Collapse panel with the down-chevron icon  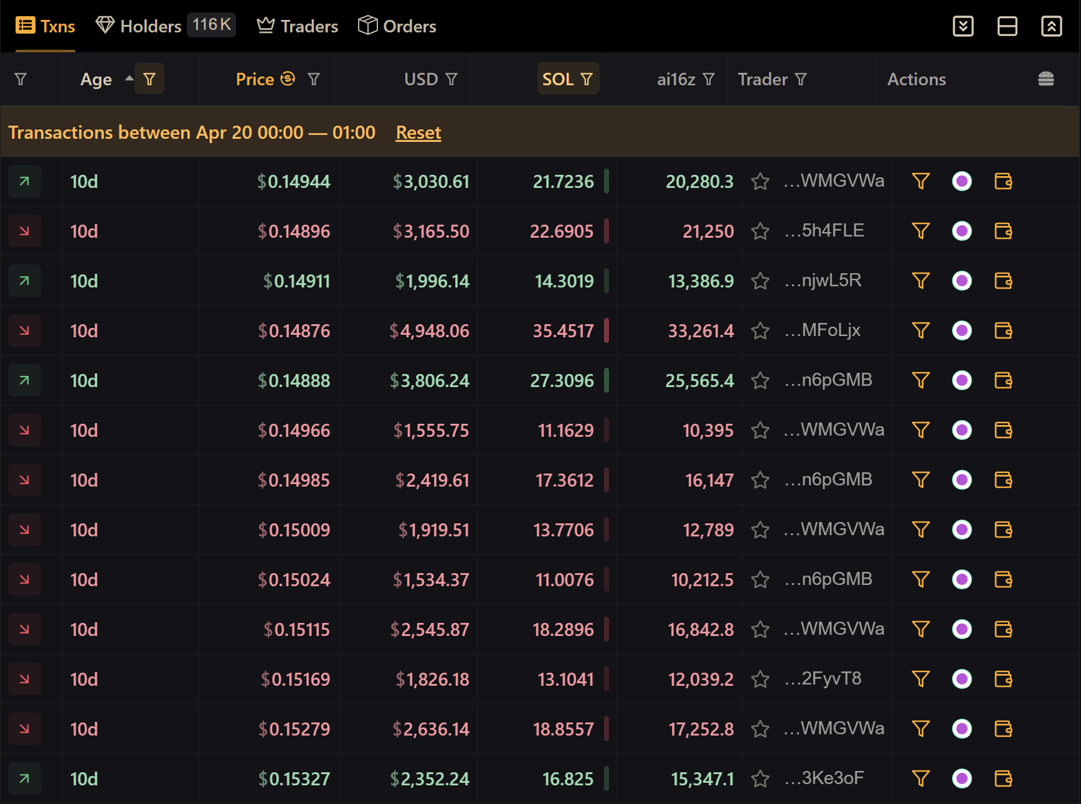(963, 26)
